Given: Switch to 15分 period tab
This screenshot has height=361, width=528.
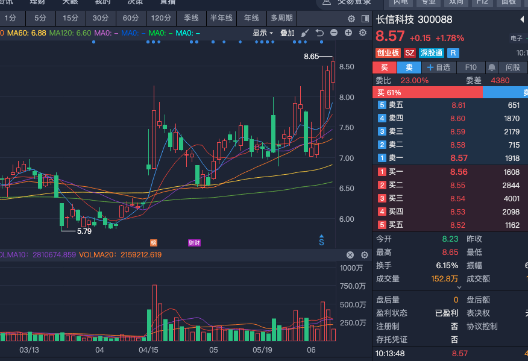Looking at the screenshot, I should (71, 18).
